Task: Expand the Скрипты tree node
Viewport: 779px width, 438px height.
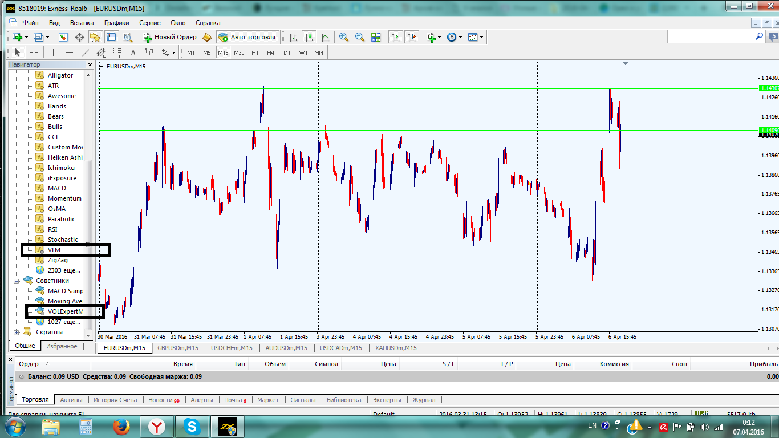Action: tap(17, 332)
